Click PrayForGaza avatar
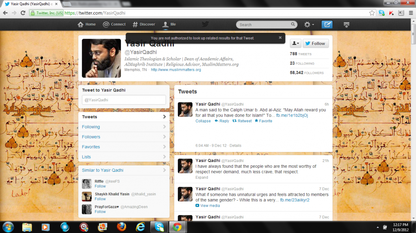The image size is (416, 233). tap(87, 209)
